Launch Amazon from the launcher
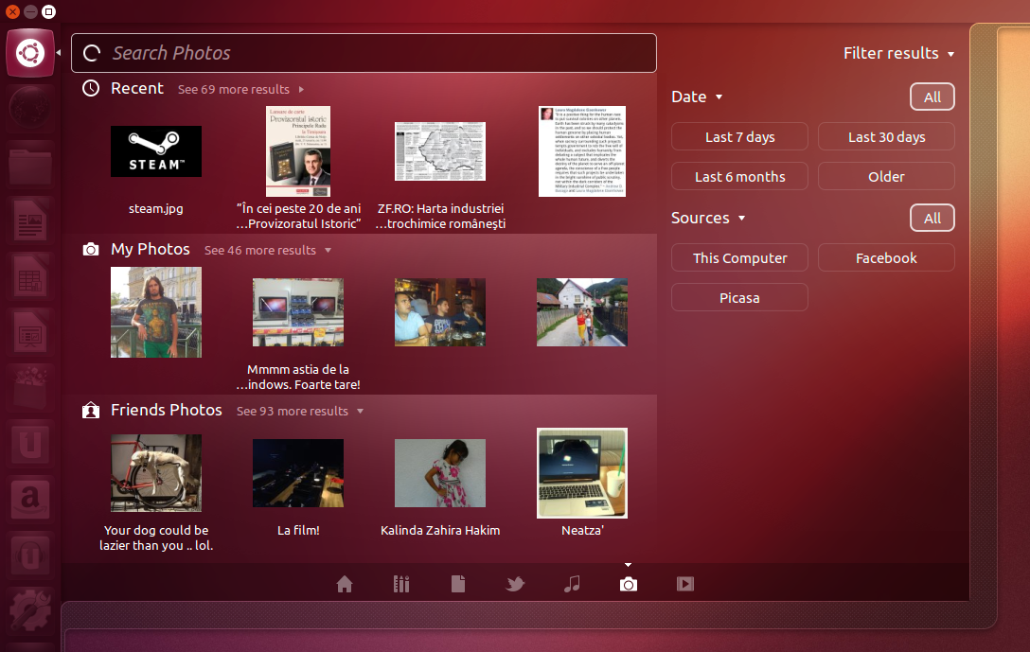The width and height of the screenshot is (1030, 652). tap(30, 499)
